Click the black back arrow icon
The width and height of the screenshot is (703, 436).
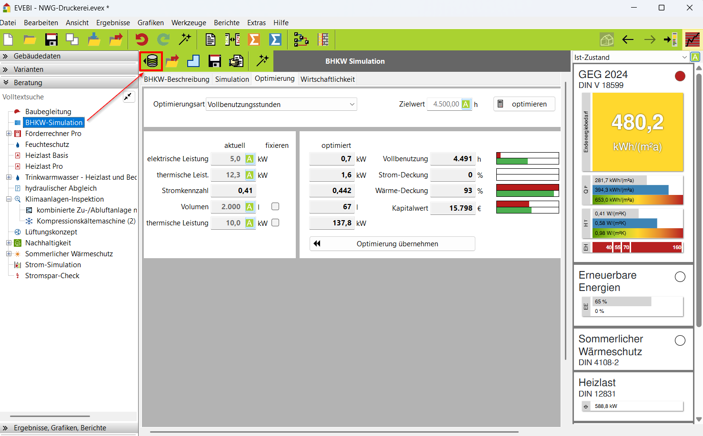pyautogui.click(x=628, y=40)
